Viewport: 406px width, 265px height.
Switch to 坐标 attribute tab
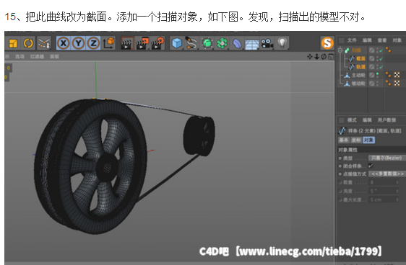pyautogui.click(x=356, y=140)
